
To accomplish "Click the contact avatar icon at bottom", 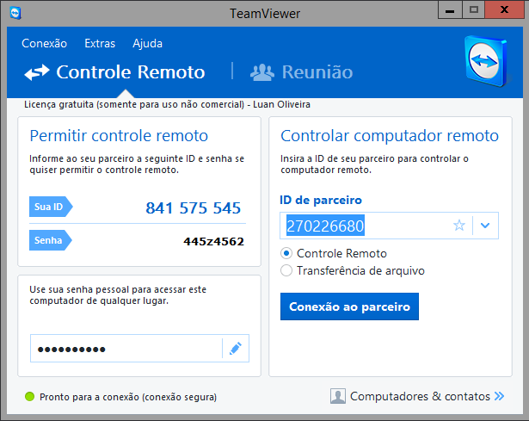I will pyautogui.click(x=338, y=396).
